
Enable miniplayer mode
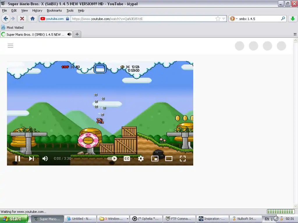click(x=155, y=159)
